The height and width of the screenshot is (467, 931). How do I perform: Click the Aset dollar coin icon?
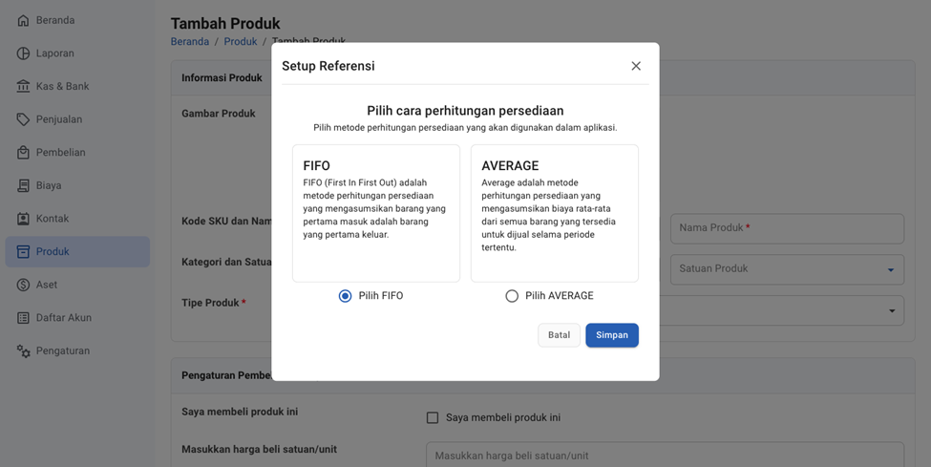click(23, 285)
